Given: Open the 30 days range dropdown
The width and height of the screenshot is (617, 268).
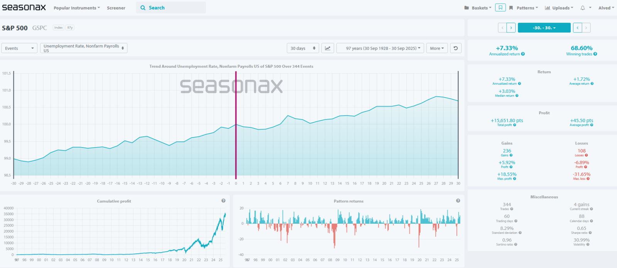Looking at the screenshot, I should tap(303, 48).
